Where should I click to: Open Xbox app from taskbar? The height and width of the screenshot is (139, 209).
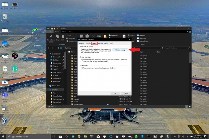tap(104, 136)
